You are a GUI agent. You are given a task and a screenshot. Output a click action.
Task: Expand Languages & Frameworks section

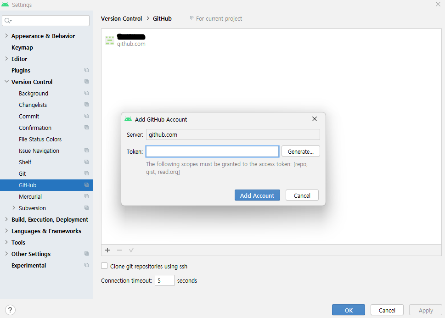(x=6, y=231)
